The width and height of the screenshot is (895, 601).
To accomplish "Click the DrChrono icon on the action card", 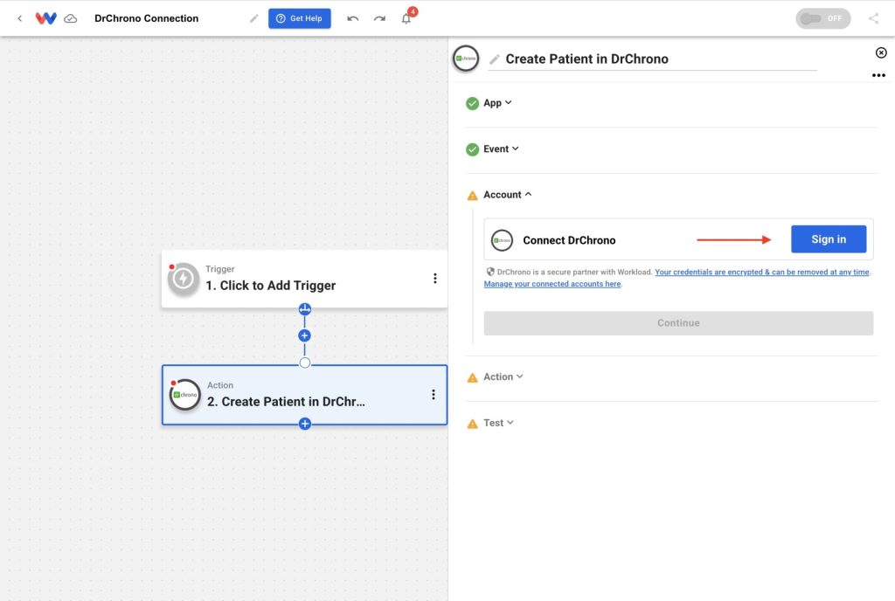I will coord(185,395).
